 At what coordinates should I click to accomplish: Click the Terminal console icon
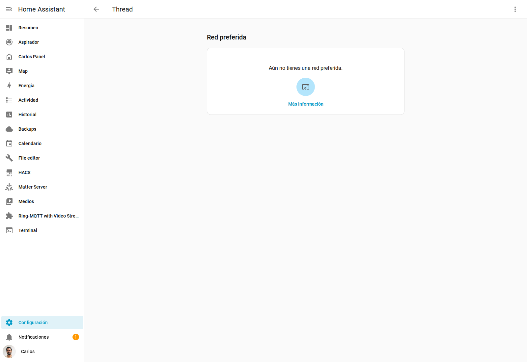[x=9, y=230]
